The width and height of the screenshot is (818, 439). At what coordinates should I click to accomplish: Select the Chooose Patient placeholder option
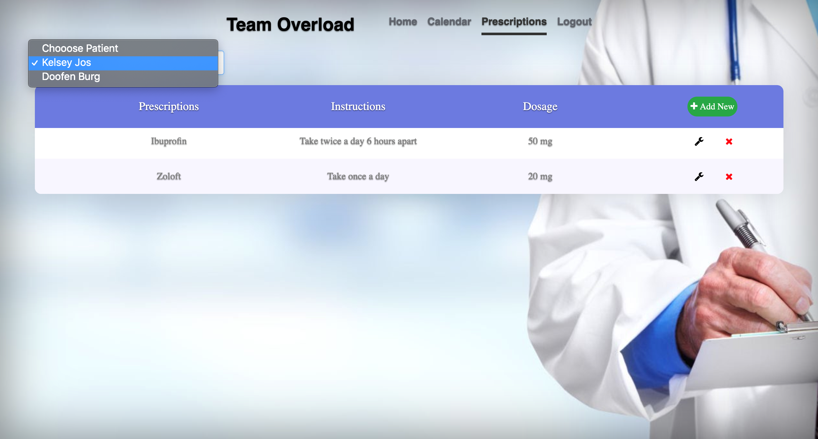tap(80, 48)
